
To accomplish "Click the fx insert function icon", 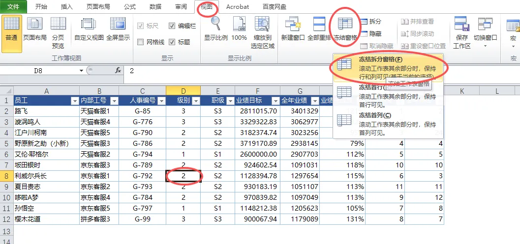I will 118,71.
